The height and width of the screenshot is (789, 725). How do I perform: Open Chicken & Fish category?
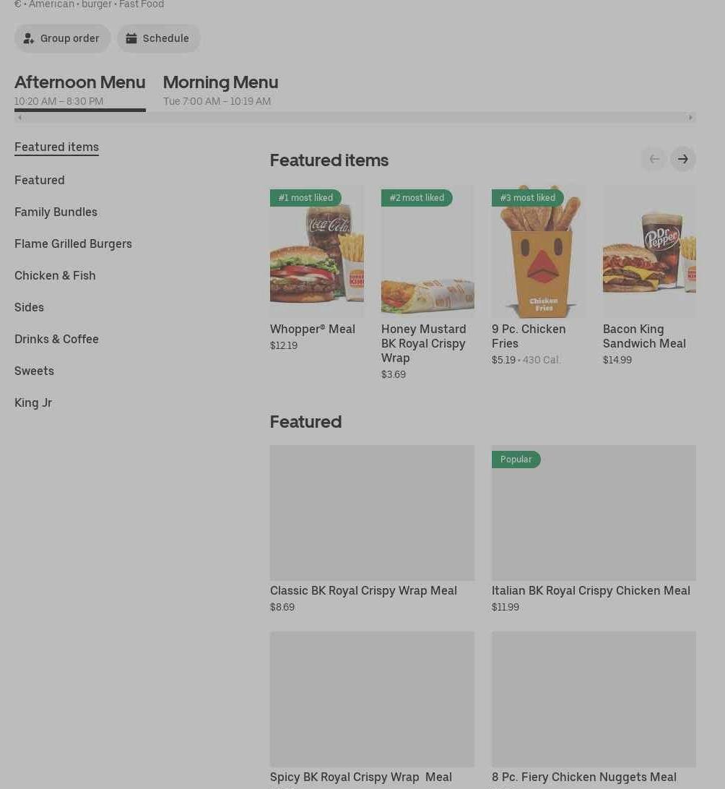tap(55, 275)
